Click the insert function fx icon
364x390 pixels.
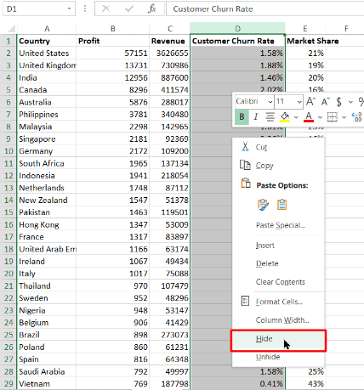pyautogui.click(x=151, y=8)
